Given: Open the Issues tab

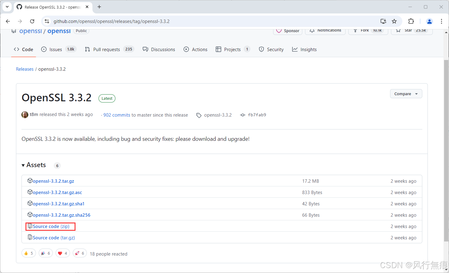Looking at the screenshot, I should pos(59,49).
